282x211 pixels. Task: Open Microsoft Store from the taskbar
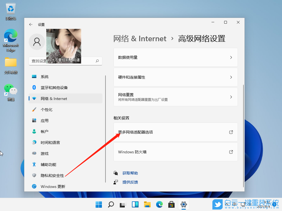click(x=171, y=204)
